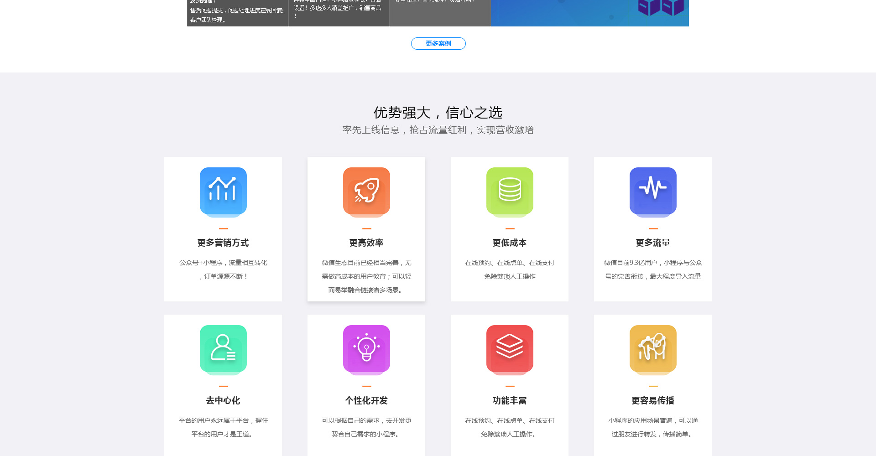This screenshot has height=456, width=876.
Task: Click the red layers icon
Action: tap(510, 349)
